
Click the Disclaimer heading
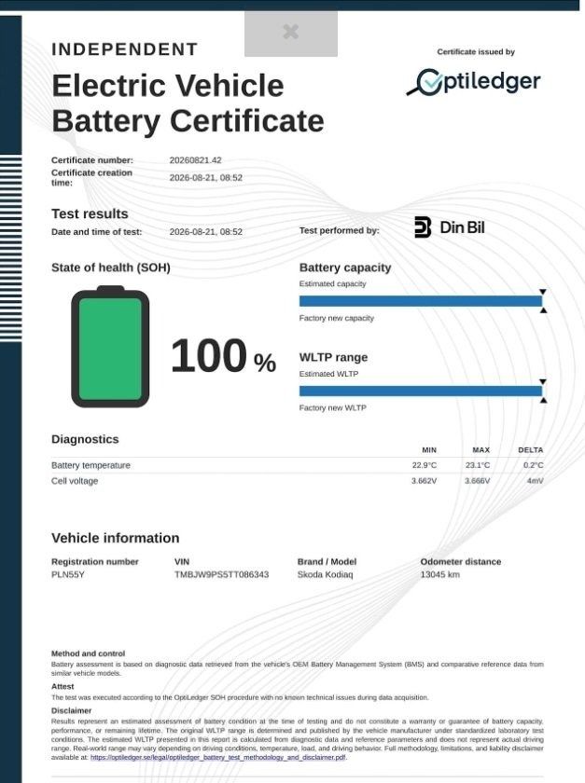click(x=71, y=710)
